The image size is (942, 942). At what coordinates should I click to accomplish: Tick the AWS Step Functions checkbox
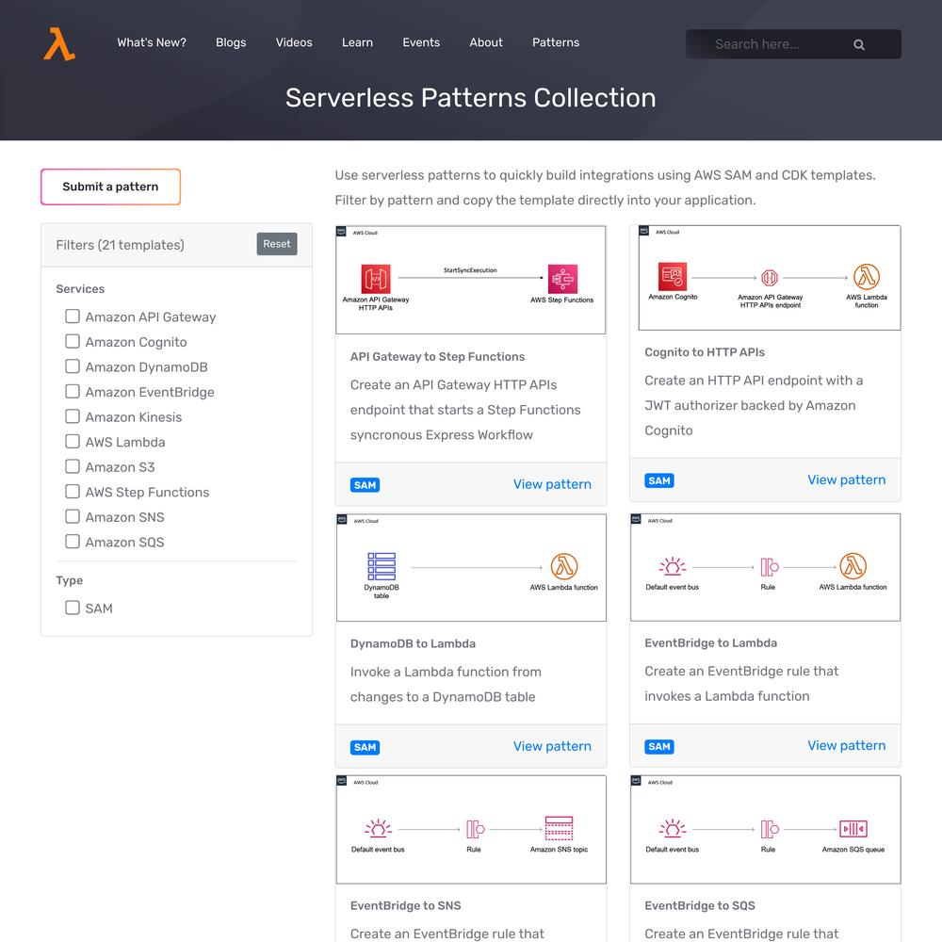[73, 492]
